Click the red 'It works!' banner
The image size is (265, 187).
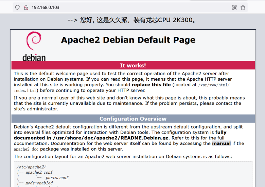pos(133,65)
